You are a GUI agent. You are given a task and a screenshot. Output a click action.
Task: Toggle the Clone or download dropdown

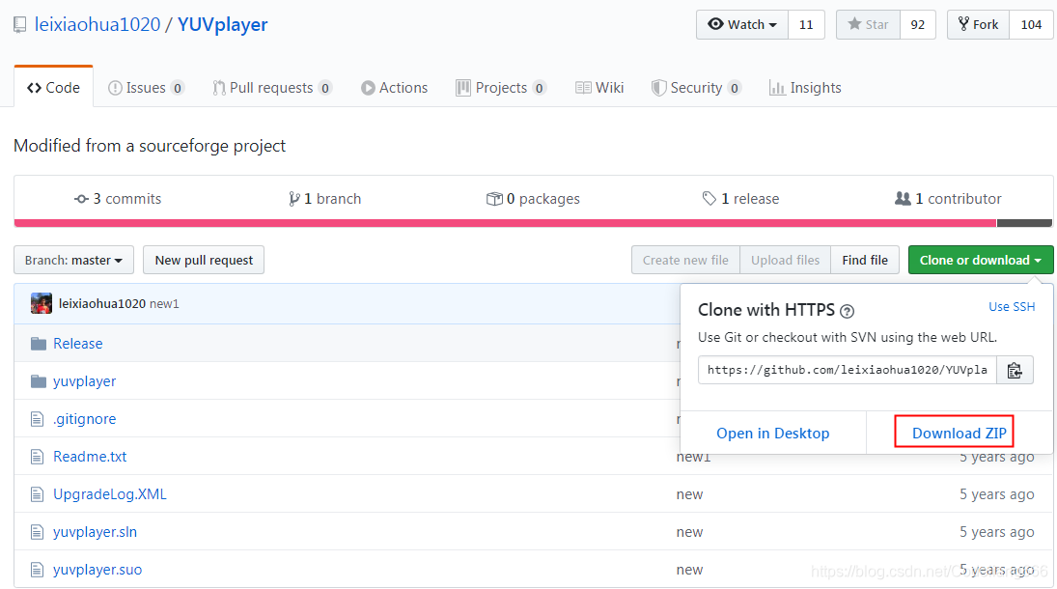pyautogui.click(x=981, y=260)
